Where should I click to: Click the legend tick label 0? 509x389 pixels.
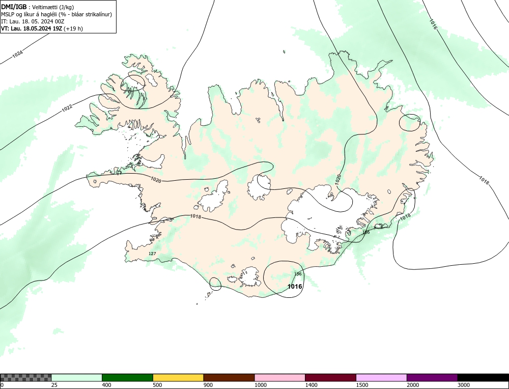tap(2, 385)
